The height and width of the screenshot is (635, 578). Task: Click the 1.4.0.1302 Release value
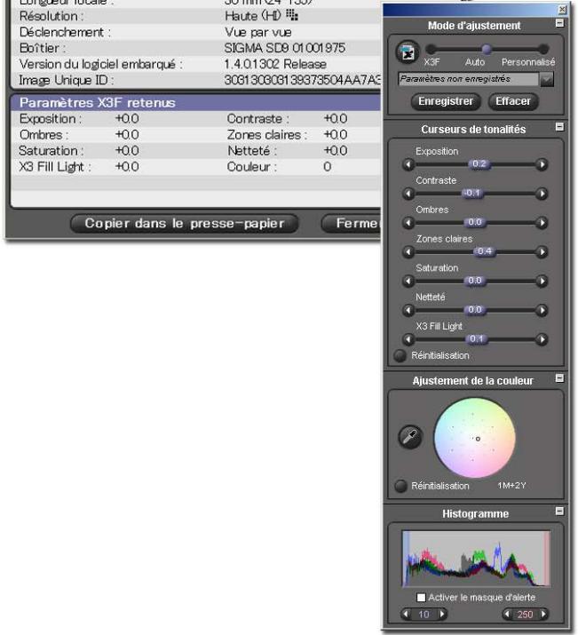275,64
